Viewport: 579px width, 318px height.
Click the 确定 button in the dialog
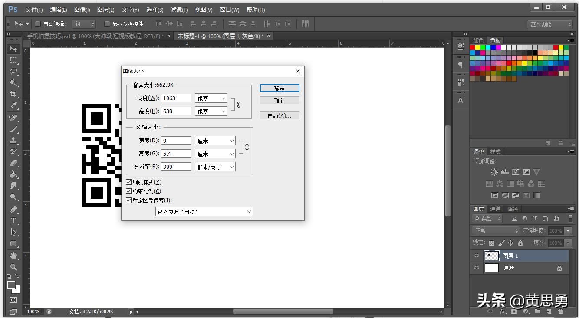click(280, 88)
